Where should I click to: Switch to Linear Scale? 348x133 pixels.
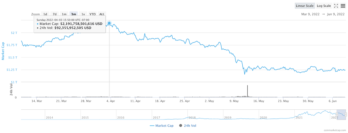pyautogui.click(x=305, y=6)
